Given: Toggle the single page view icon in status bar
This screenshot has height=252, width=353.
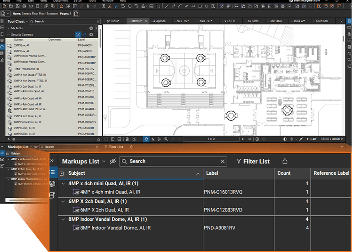Looking at the screenshot, I should pyautogui.click(x=106, y=139).
